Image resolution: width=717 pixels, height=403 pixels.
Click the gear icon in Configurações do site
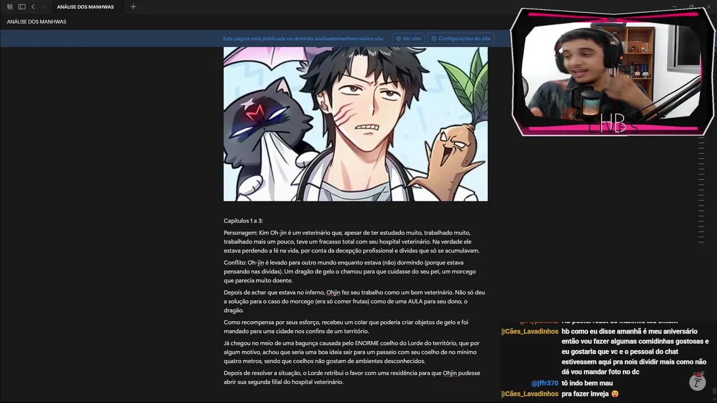(434, 39)
